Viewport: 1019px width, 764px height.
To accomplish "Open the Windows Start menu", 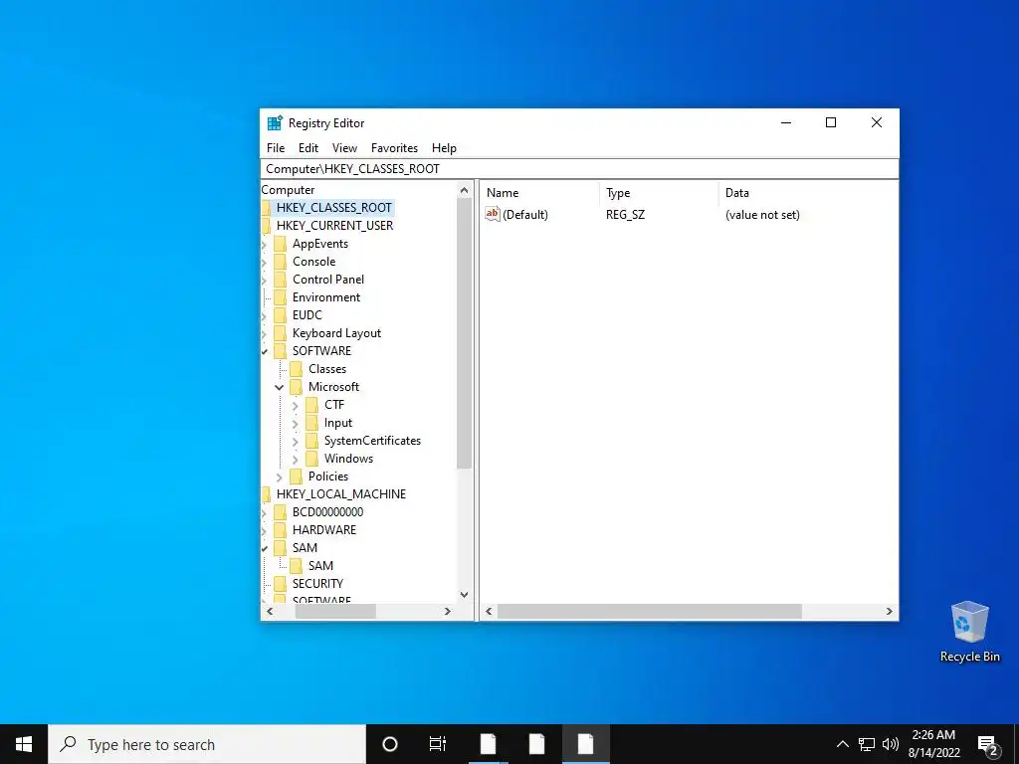I will [x=24, y=744].
